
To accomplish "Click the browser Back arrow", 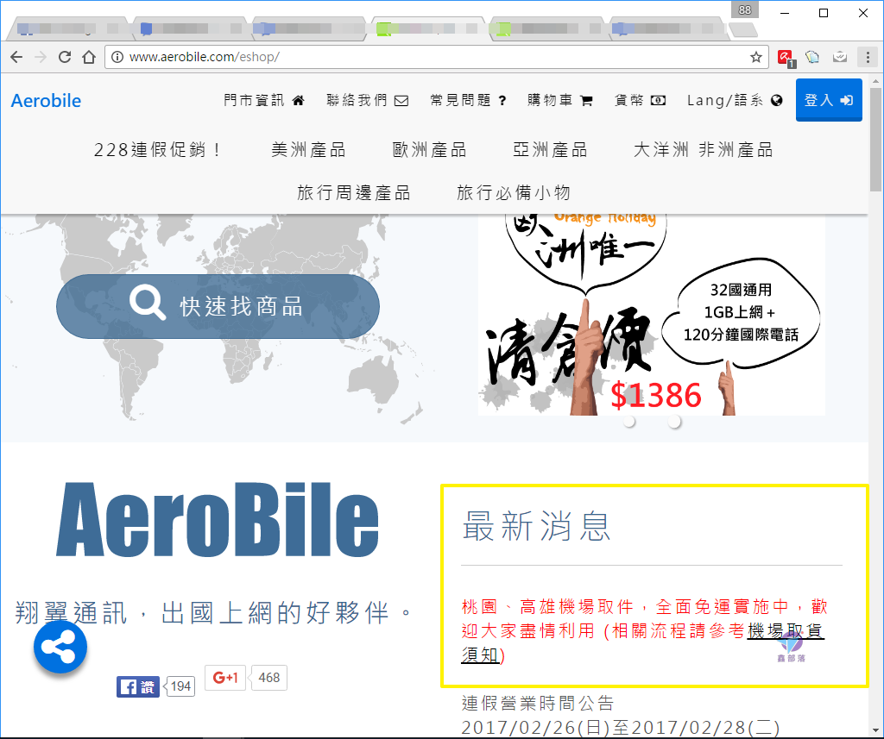I will tap(16, 57).
